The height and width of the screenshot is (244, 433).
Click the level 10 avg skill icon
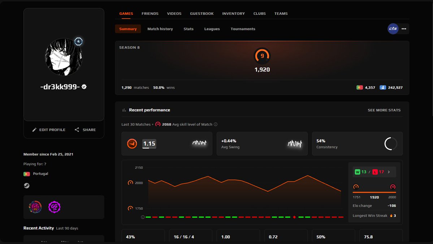[158, 124]
